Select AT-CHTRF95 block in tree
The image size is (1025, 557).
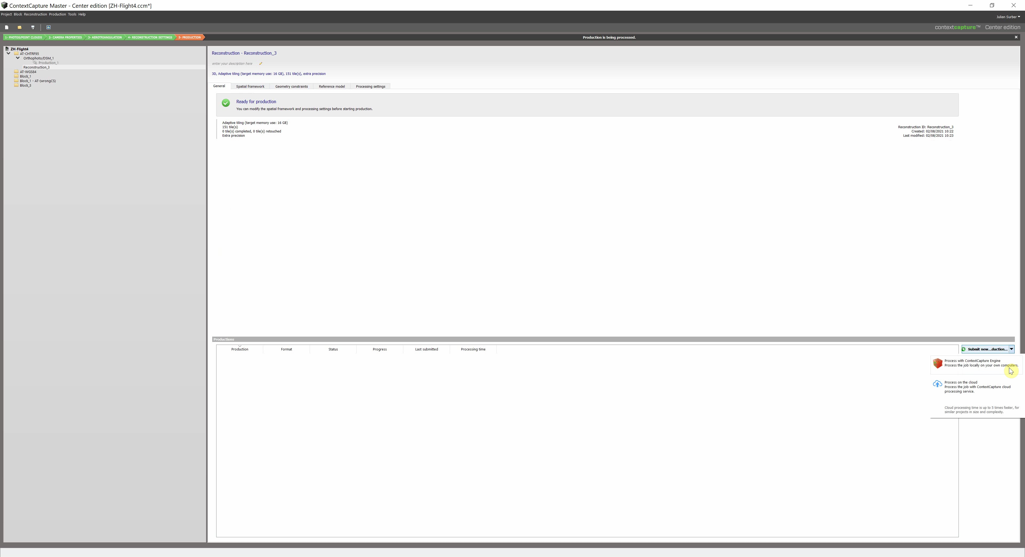pos(29,54)
